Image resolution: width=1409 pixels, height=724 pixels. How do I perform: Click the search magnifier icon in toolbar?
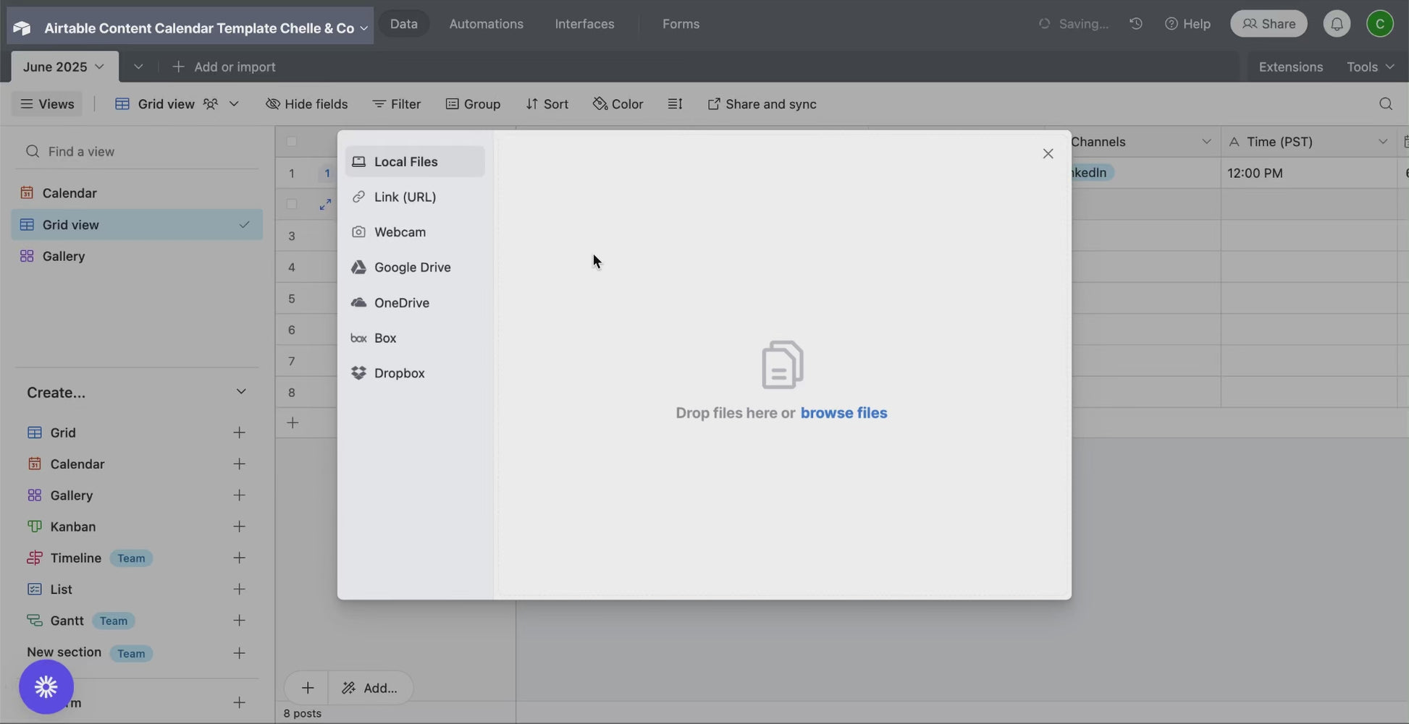[x=1385, y=104]
